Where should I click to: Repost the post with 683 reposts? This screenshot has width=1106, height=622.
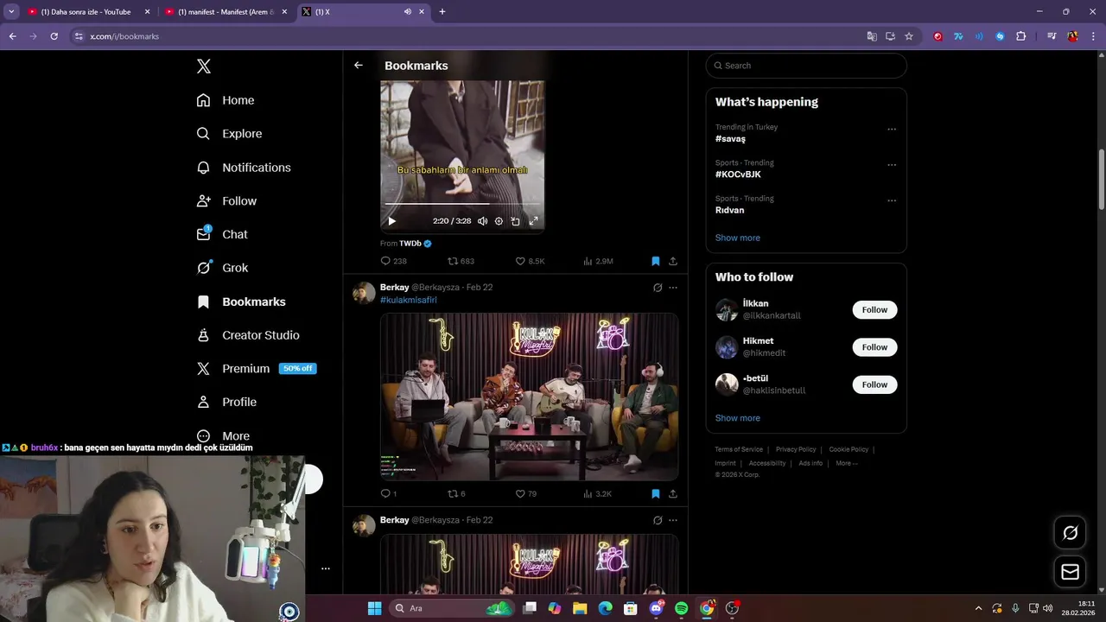click(x=461, y=261)
